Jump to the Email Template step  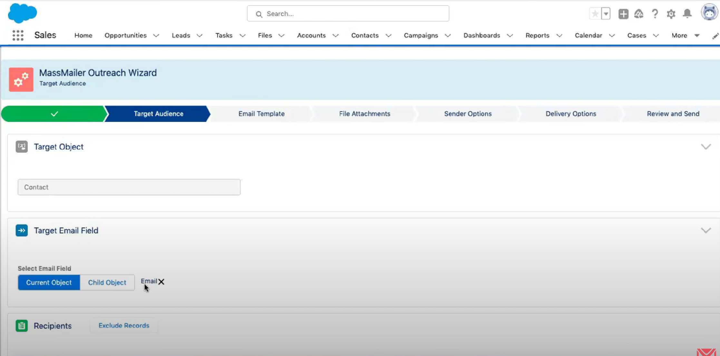pyautogui.click(x=261, y=114)
